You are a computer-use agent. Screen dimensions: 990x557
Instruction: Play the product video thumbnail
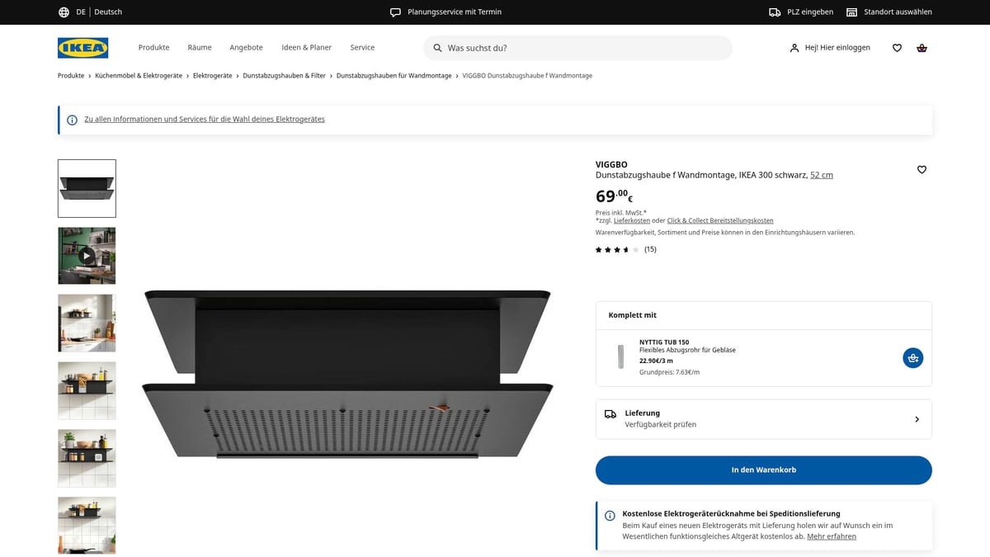click(87, 255)
